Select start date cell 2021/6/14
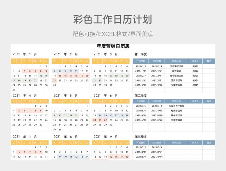 pyautogui.click(x=141, y=115)
